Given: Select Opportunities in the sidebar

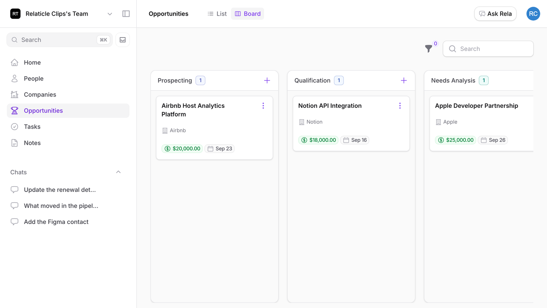Looking at the screenshot, I should (68, 111).
